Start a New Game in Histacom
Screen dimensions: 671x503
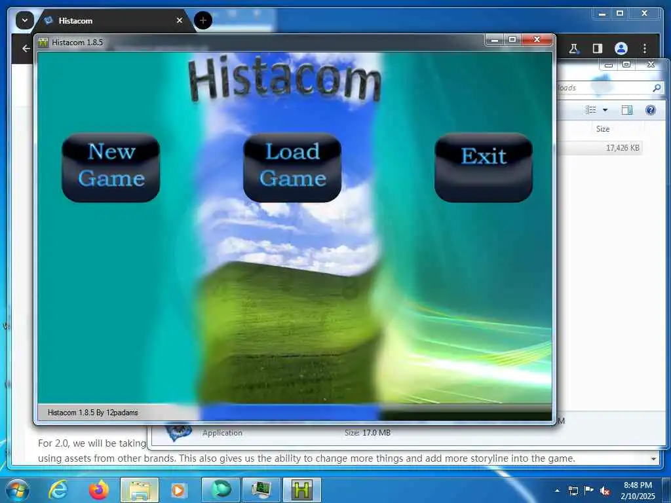pyautogui.click(x=111, y=168)
